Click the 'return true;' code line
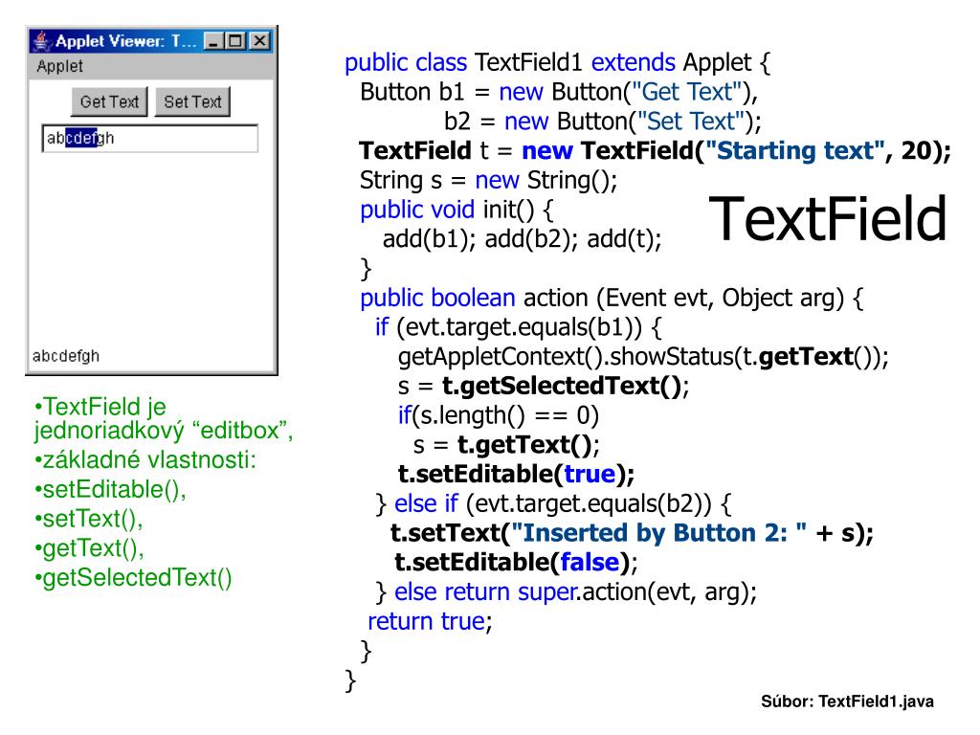 (x=430, y=620)
